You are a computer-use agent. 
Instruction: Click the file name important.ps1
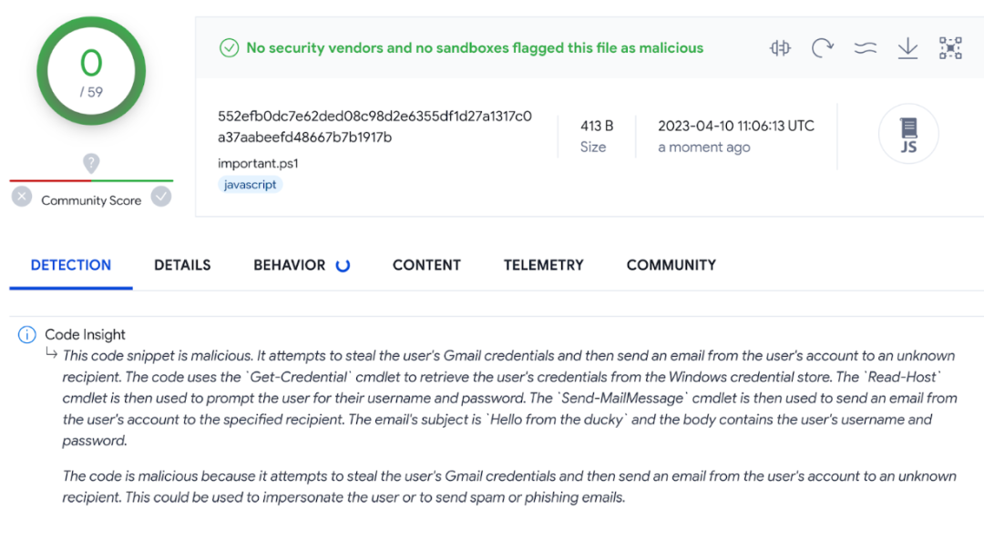coord(258,164)
